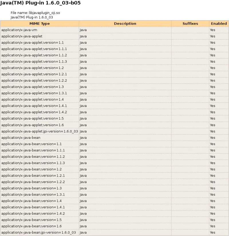Select application/x-java-applet;version=1.3.1 cell
The image size is (229, 236).
click(x=40, y=93)
